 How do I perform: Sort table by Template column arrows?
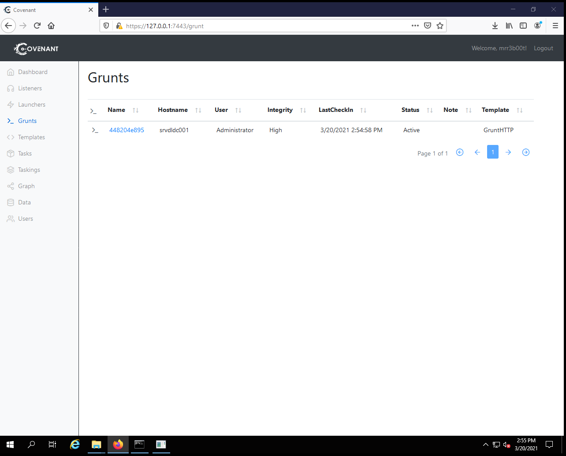pos(520,110)
